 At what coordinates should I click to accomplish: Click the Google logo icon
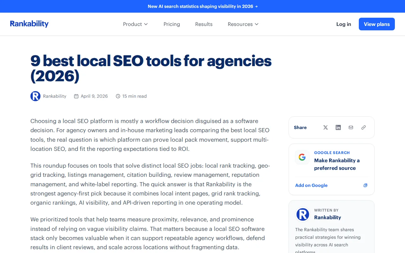(x=302, y=157)
